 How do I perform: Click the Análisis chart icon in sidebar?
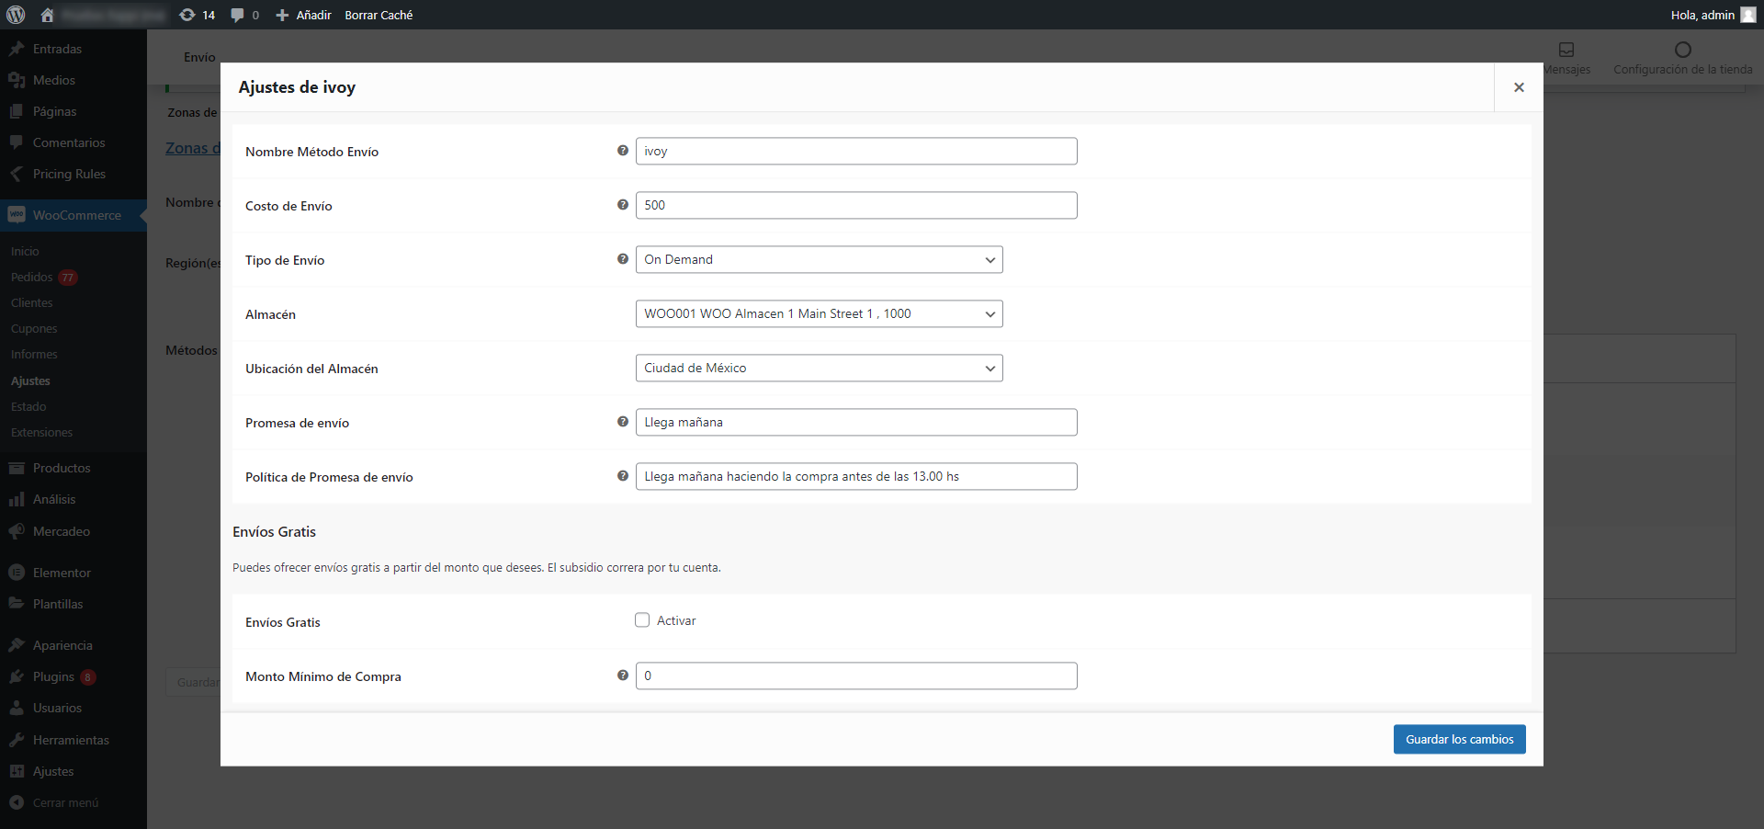click(x=17, y=499)
